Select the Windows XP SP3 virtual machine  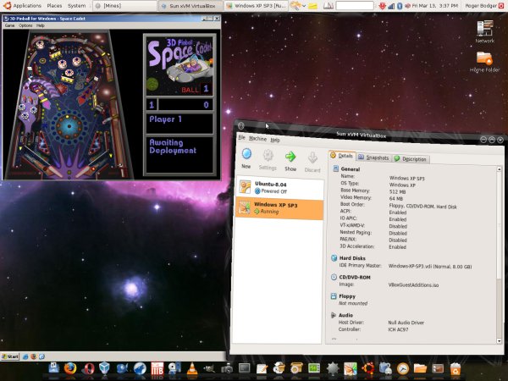280,208
